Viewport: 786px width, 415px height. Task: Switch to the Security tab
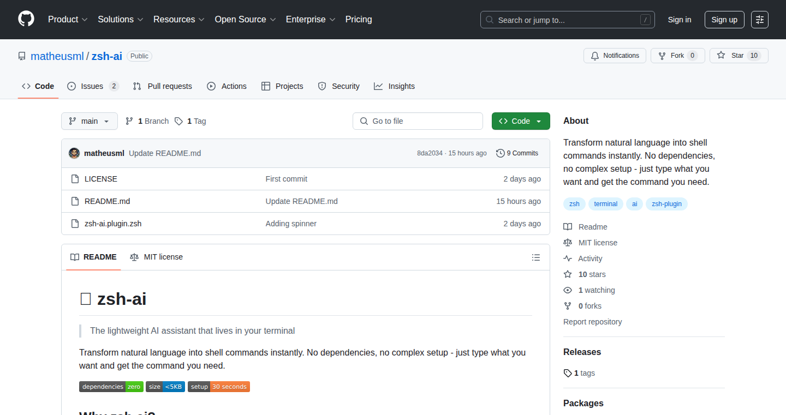click(339, 86)
